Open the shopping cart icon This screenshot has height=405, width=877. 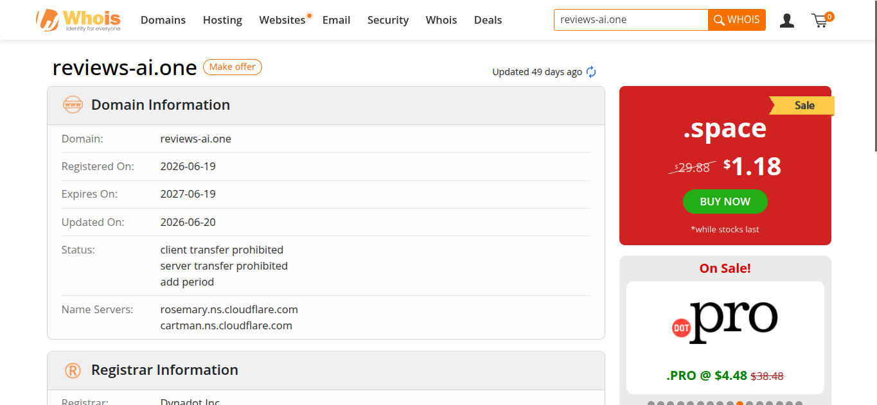click(820, 21)
